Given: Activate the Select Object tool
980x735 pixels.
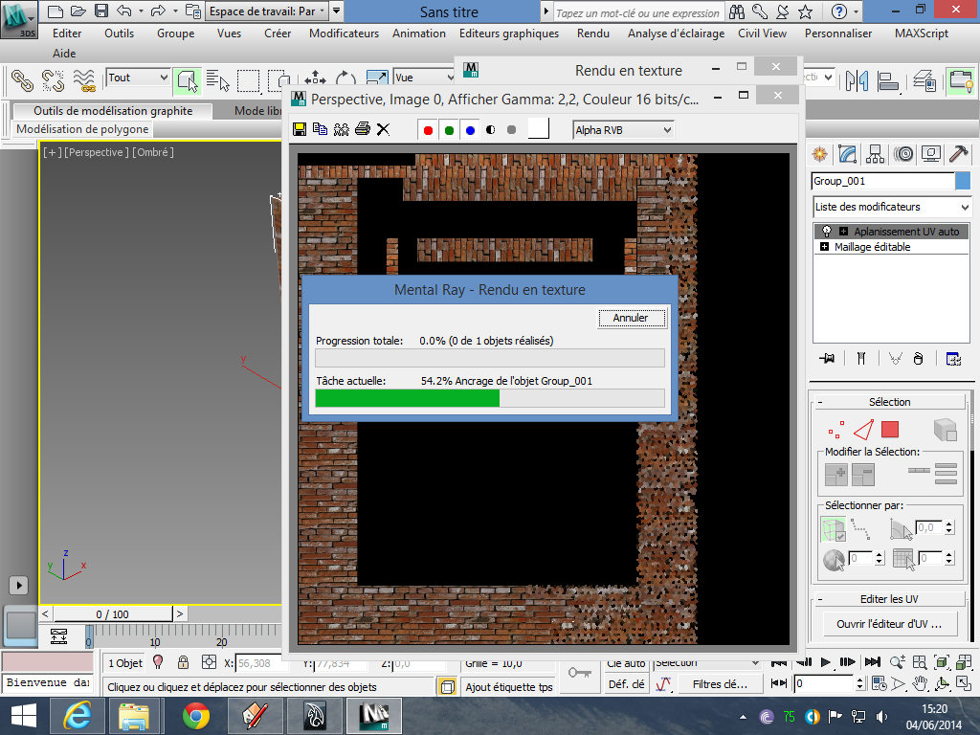Looking at the screenshot, I should pyautogui.click(x=187, y=80).
